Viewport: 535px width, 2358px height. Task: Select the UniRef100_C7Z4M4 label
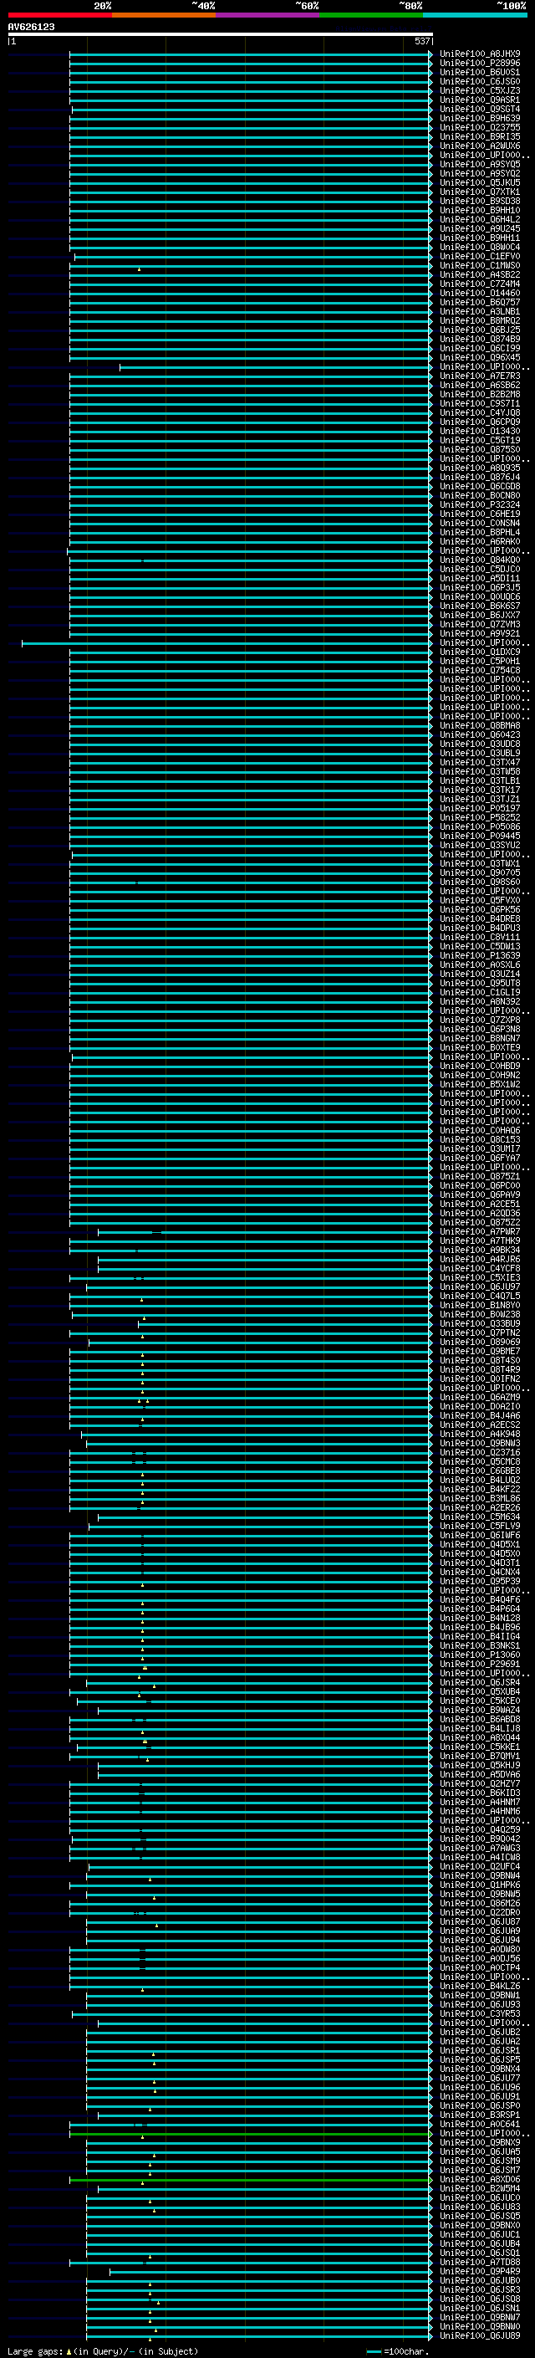click(480, 284)
